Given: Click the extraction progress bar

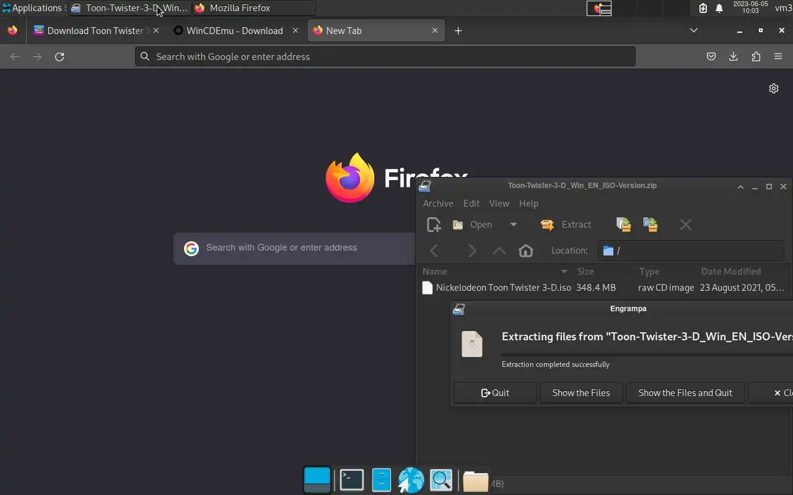Looking at the screenshot, I should 647,355.
